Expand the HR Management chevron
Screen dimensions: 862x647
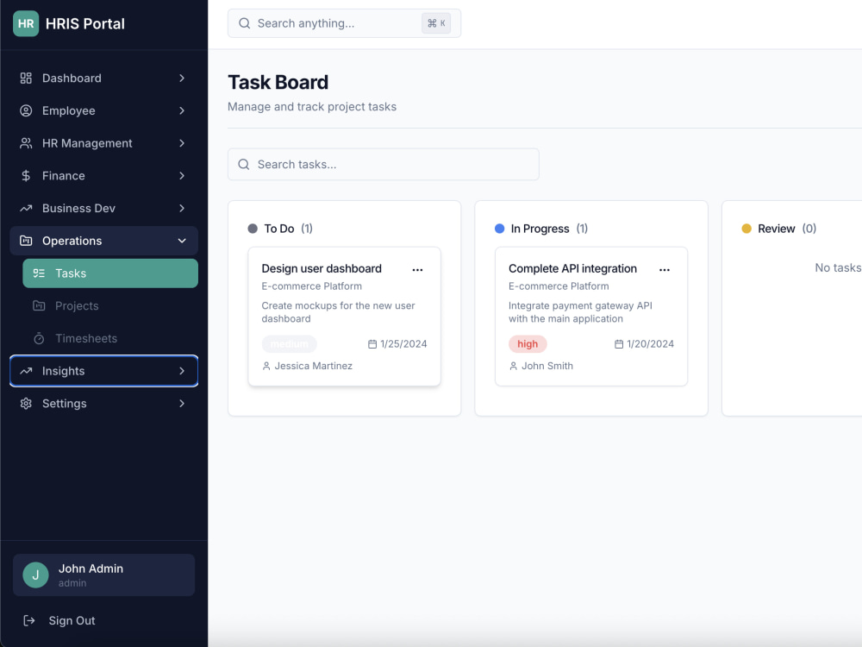point(182,143)
